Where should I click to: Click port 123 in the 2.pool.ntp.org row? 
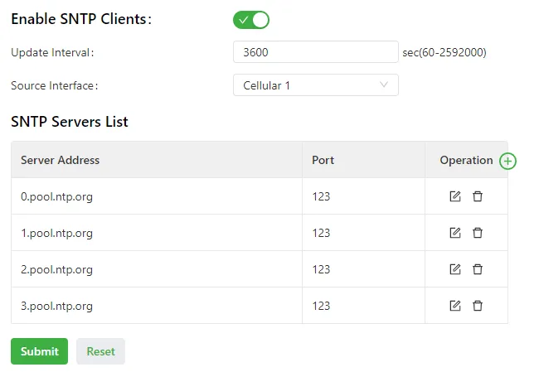(x=321, y=269)
